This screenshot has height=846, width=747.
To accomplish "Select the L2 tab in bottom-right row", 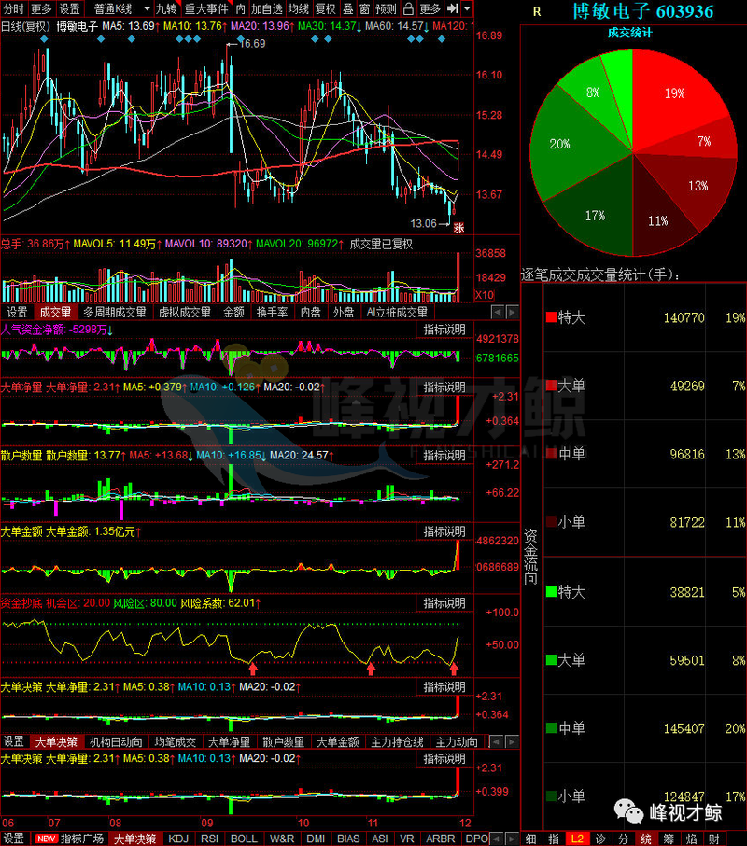I will [x=577, y=839].
